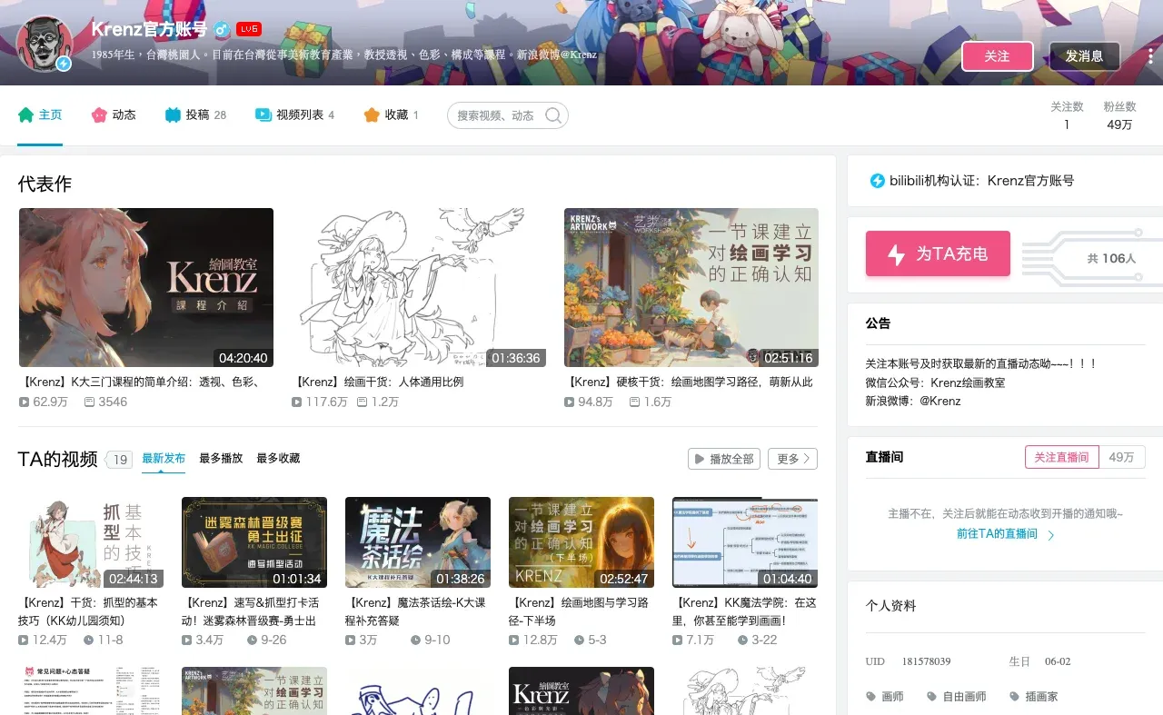Open the 魔法茶话绘 video thumbnail
The width and height of the screenshot is (1163, 715).
point(418,542)
